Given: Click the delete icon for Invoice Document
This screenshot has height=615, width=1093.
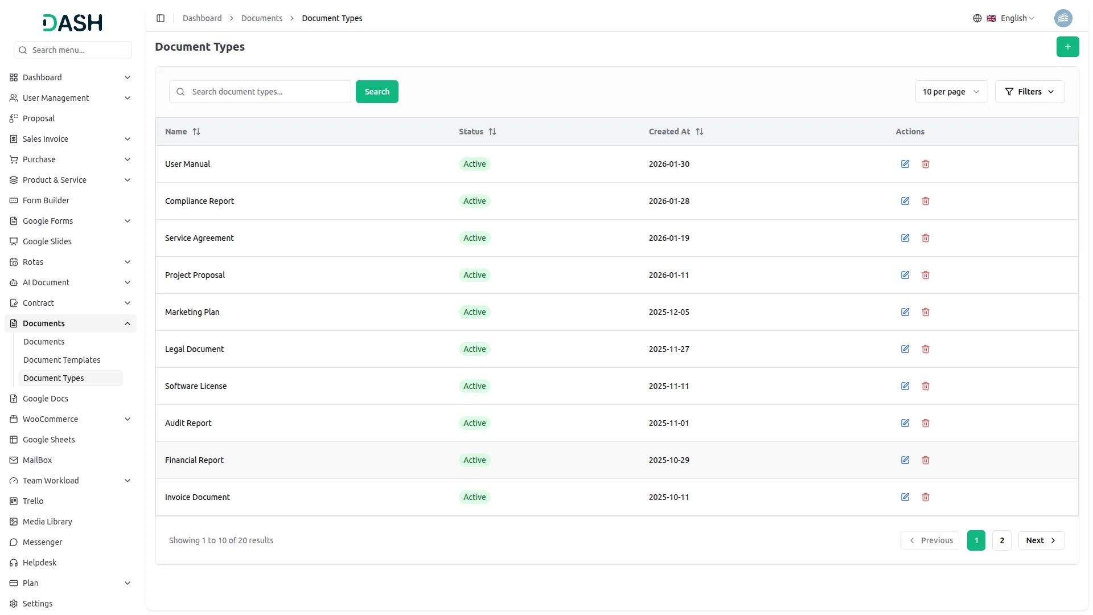Looking at the screenshot, I should tap(926, 497).
